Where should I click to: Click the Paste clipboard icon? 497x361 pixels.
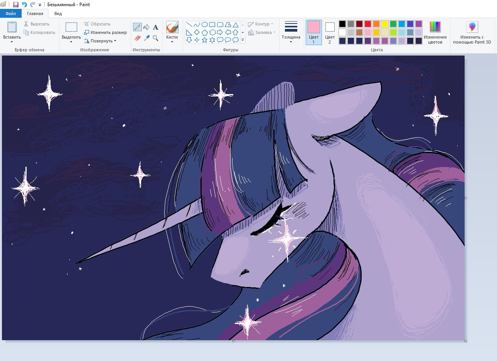(12, 27)
